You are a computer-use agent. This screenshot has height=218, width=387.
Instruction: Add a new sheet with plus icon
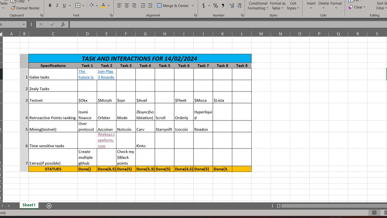49,206
